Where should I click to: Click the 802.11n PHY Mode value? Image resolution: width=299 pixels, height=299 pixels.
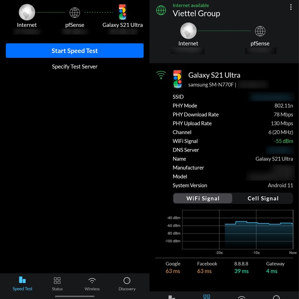(x=284, y=106)
